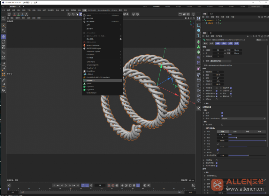Toggle the first cap checkbox above Tessellation
Screen dimensions: 269x196
pos(222,113)
